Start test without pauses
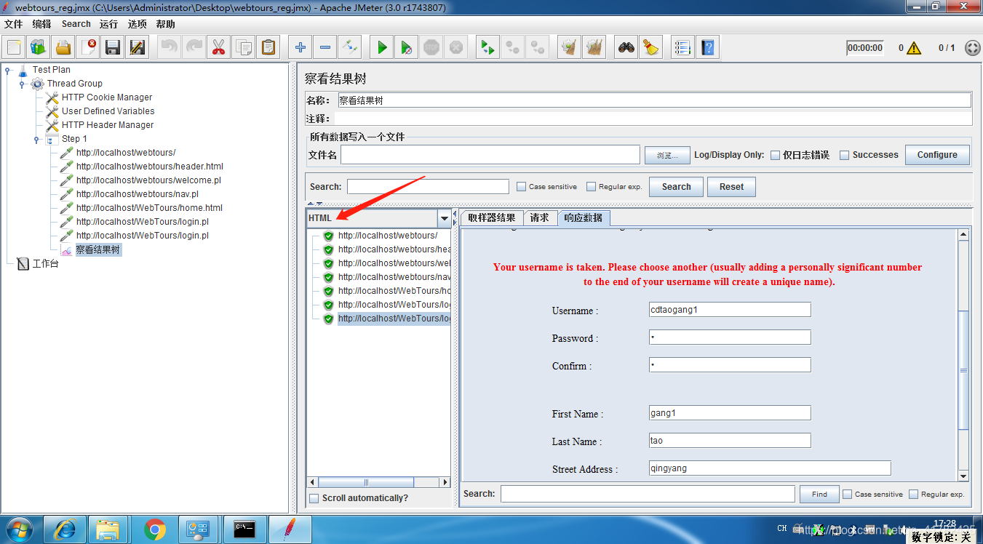983x544 pixels. pos(407,48)
